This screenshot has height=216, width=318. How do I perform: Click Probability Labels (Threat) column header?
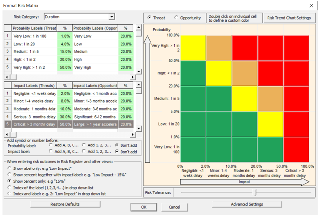[x=34, y=28]
